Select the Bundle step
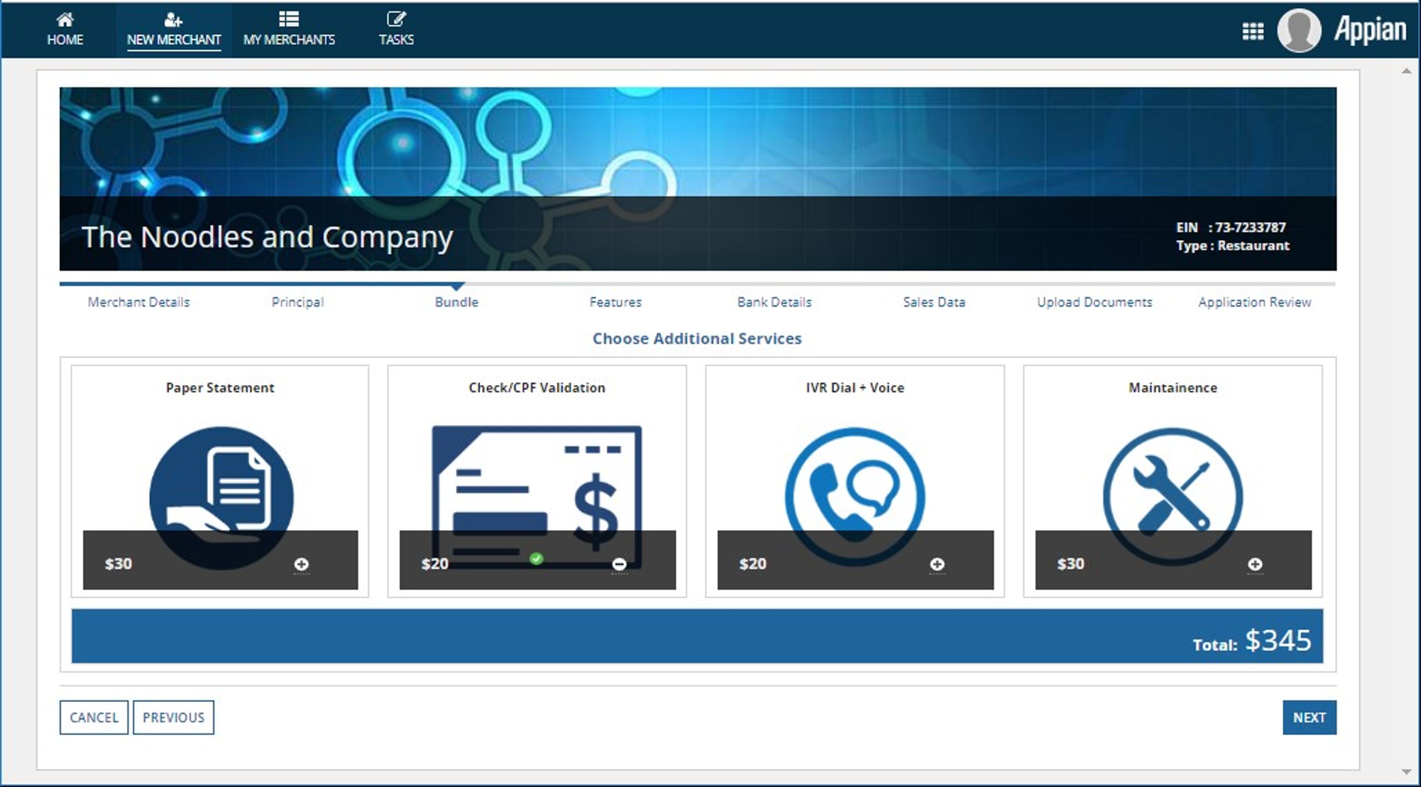Screen dimensions: 1421x787 [456, 302]
